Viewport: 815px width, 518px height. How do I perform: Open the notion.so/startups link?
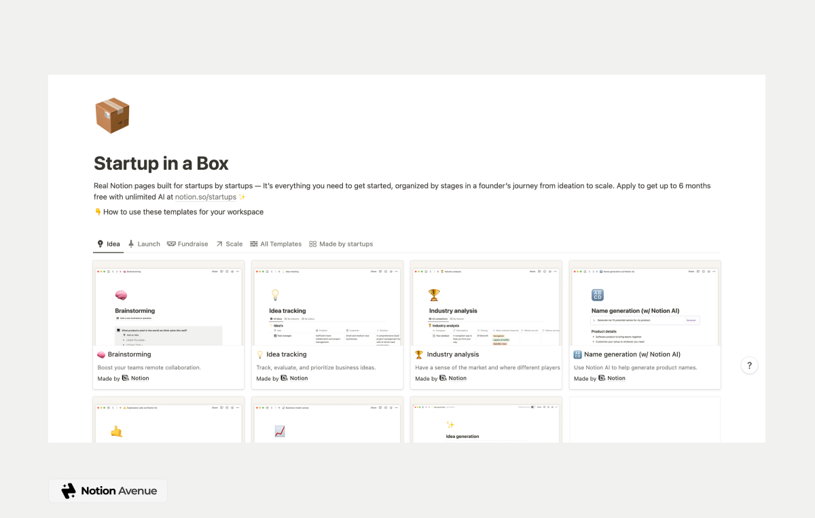[205, 196]
